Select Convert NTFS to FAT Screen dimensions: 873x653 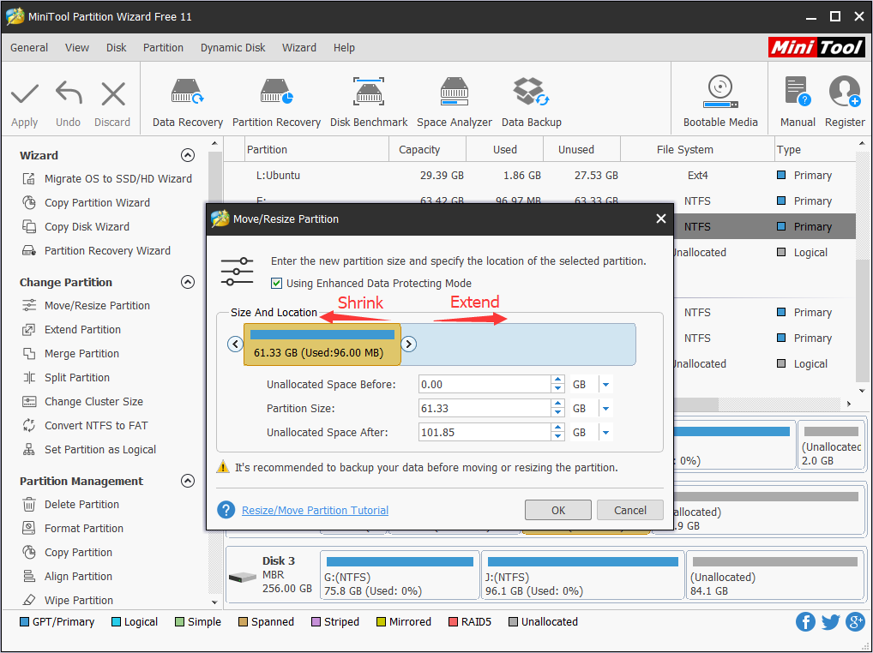(x=96, y=426)
